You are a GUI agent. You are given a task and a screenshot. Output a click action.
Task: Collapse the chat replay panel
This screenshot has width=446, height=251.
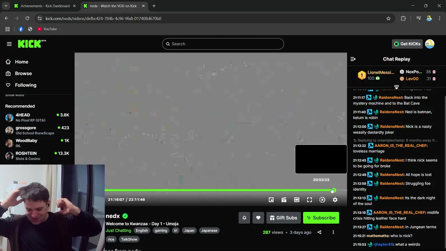point(353,59)
